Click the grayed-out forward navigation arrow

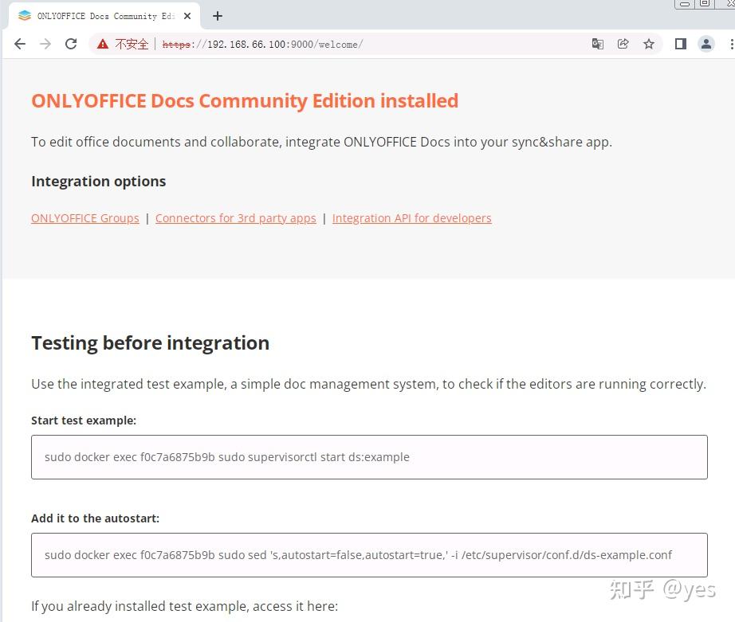45,44
